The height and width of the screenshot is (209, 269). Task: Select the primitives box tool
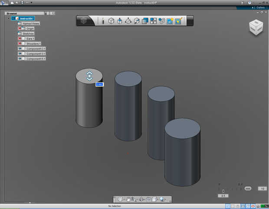(111, 21)
